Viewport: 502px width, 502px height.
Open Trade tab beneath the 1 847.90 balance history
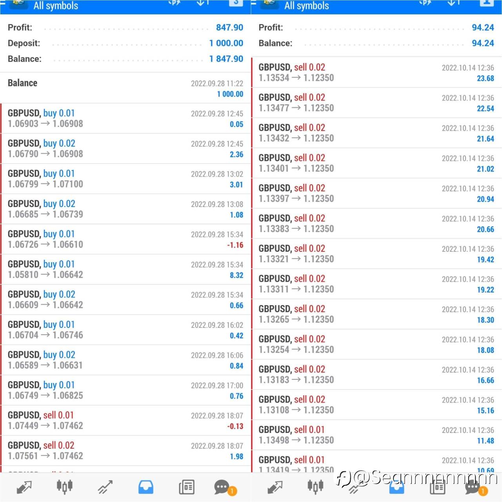coord(105,487)
